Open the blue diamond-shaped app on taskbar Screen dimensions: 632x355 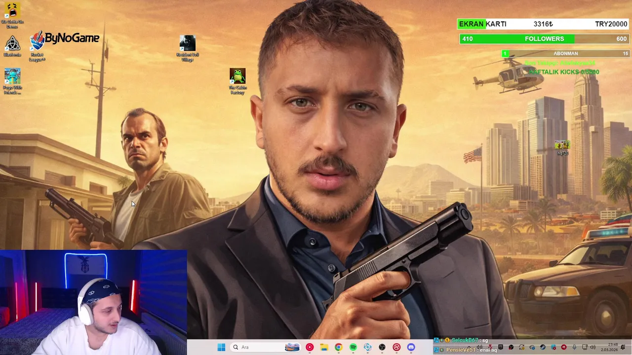click(367, 347)
